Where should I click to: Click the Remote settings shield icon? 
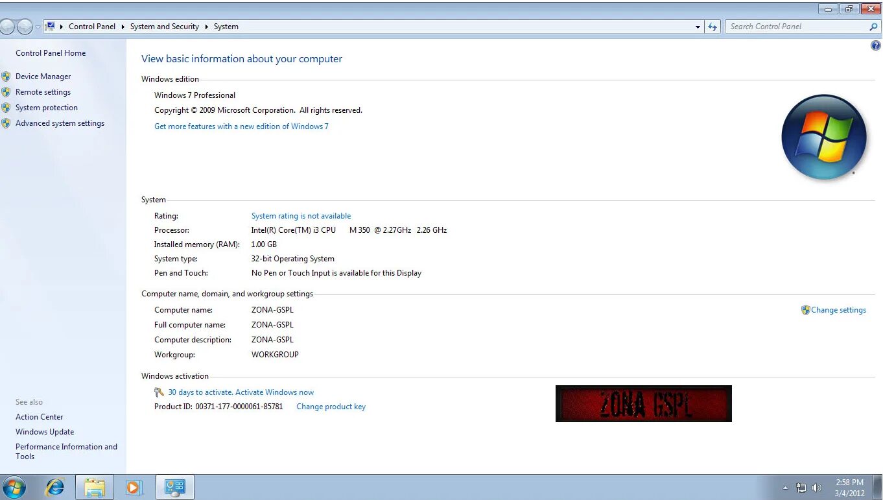pyautogui.click(x=6, y=92)
